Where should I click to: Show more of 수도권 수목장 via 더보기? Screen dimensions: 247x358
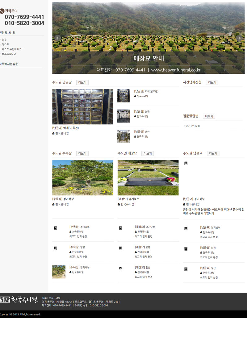tap(82, 153)
